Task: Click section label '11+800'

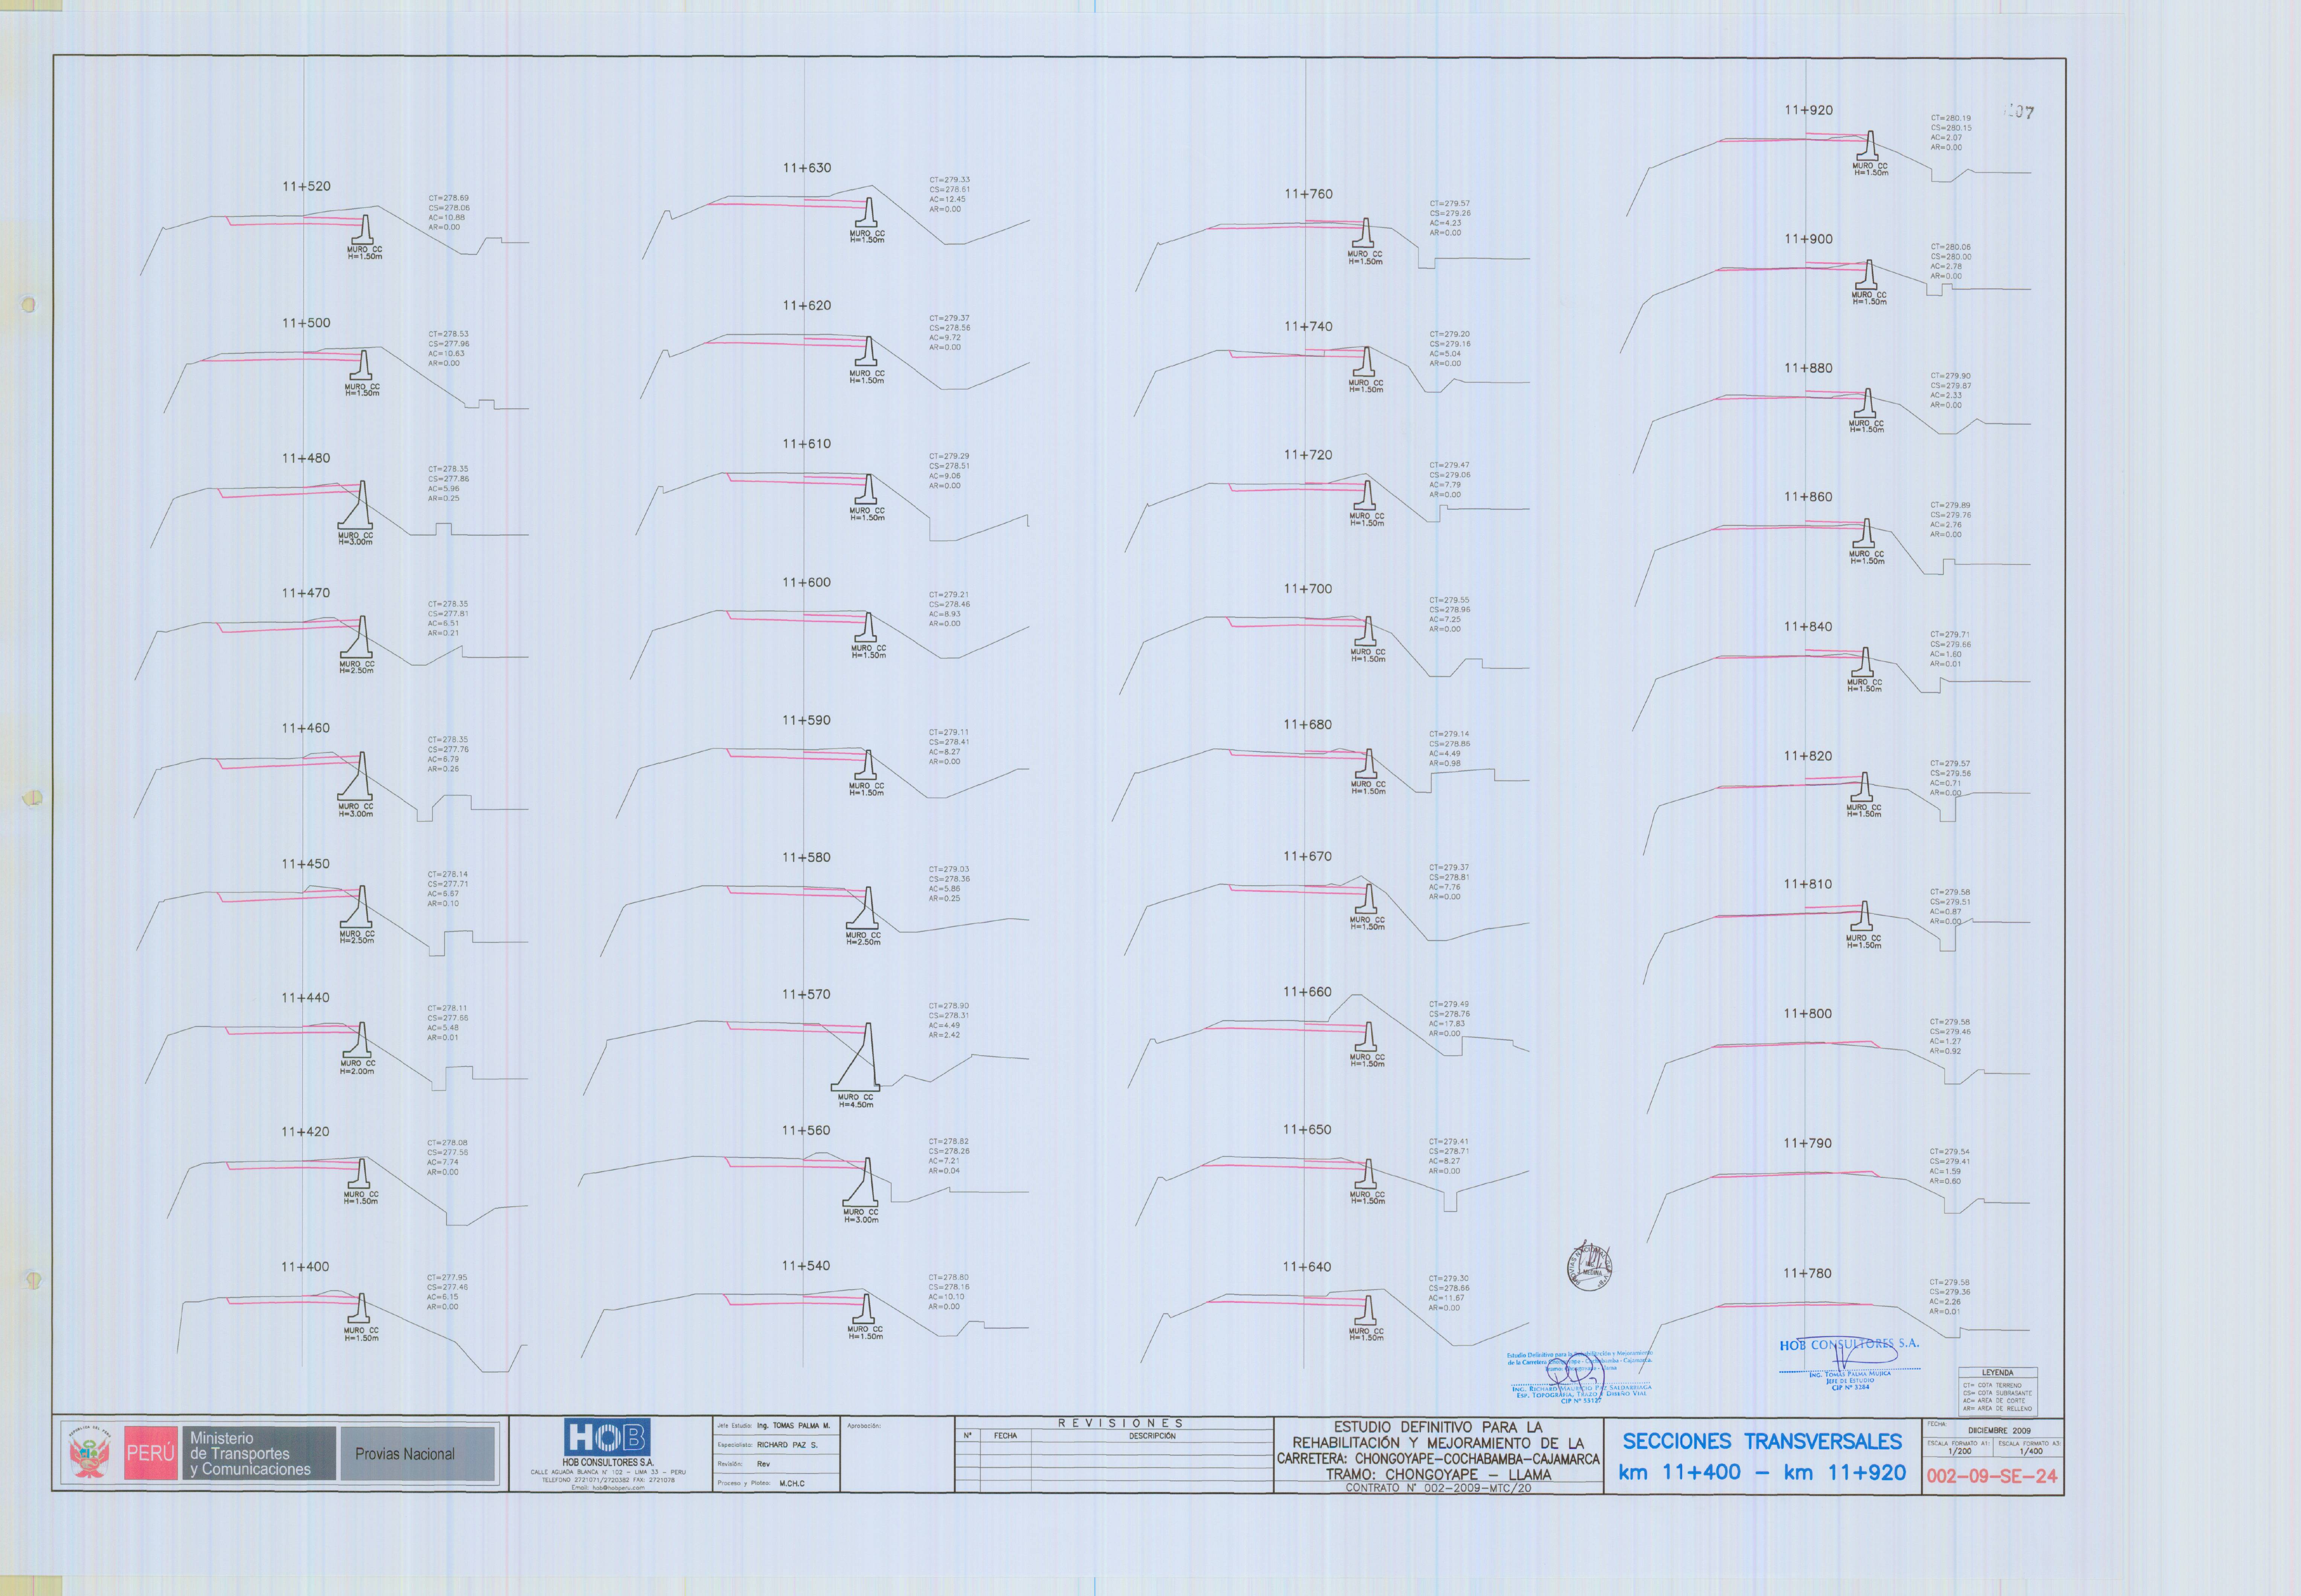Action: (1808, 1014)
